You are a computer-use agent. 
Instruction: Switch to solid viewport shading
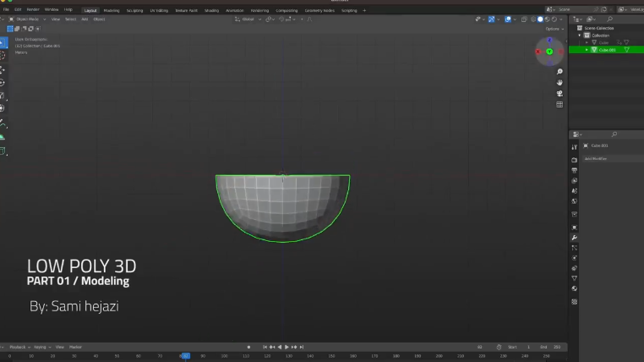[x=540, y=19]
